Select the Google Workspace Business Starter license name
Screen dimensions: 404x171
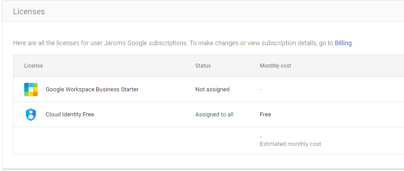[92, 90]
